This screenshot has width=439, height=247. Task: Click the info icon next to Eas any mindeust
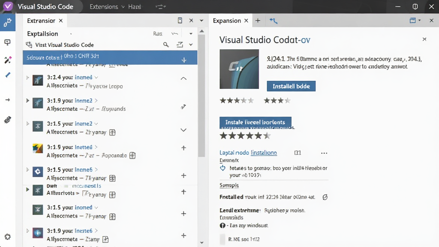click(223, 226)
